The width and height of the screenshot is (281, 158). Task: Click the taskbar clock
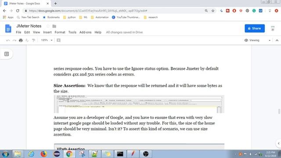[270, 154]
